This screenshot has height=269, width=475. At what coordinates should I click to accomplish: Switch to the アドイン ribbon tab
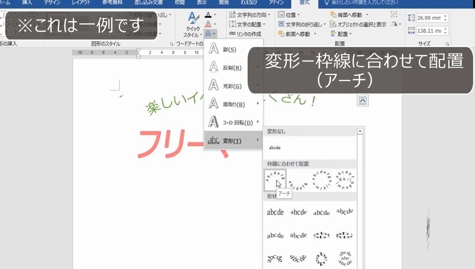click(276, 2)
